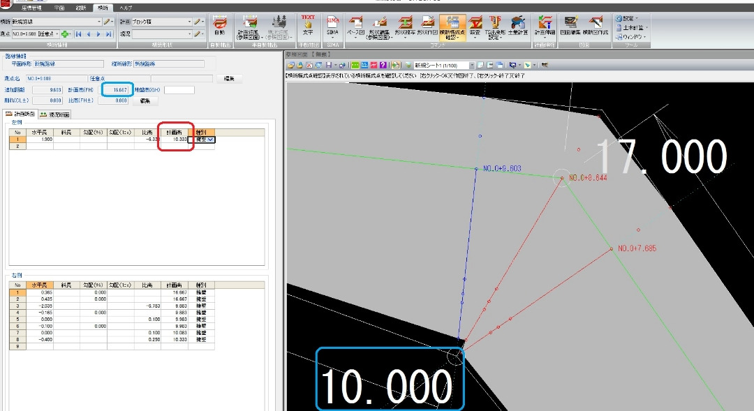Click the 地盤高(GH) input field

point(179,90)
